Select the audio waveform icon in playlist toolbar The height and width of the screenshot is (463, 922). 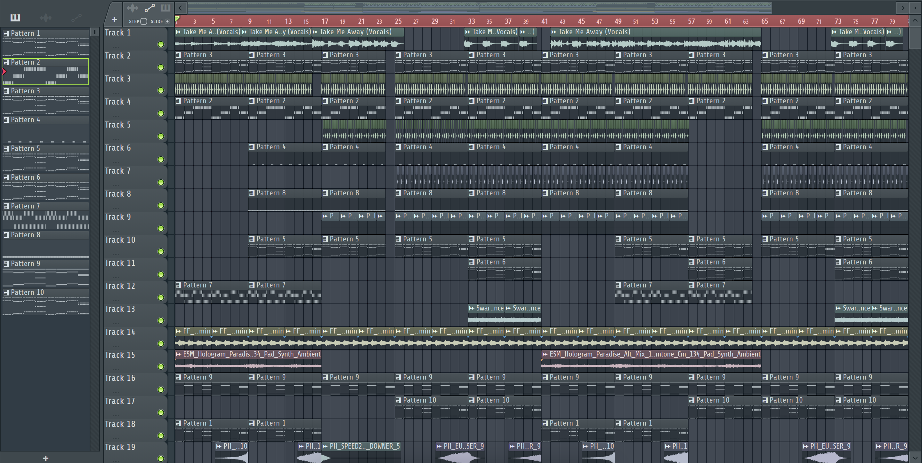coord(132,7)
